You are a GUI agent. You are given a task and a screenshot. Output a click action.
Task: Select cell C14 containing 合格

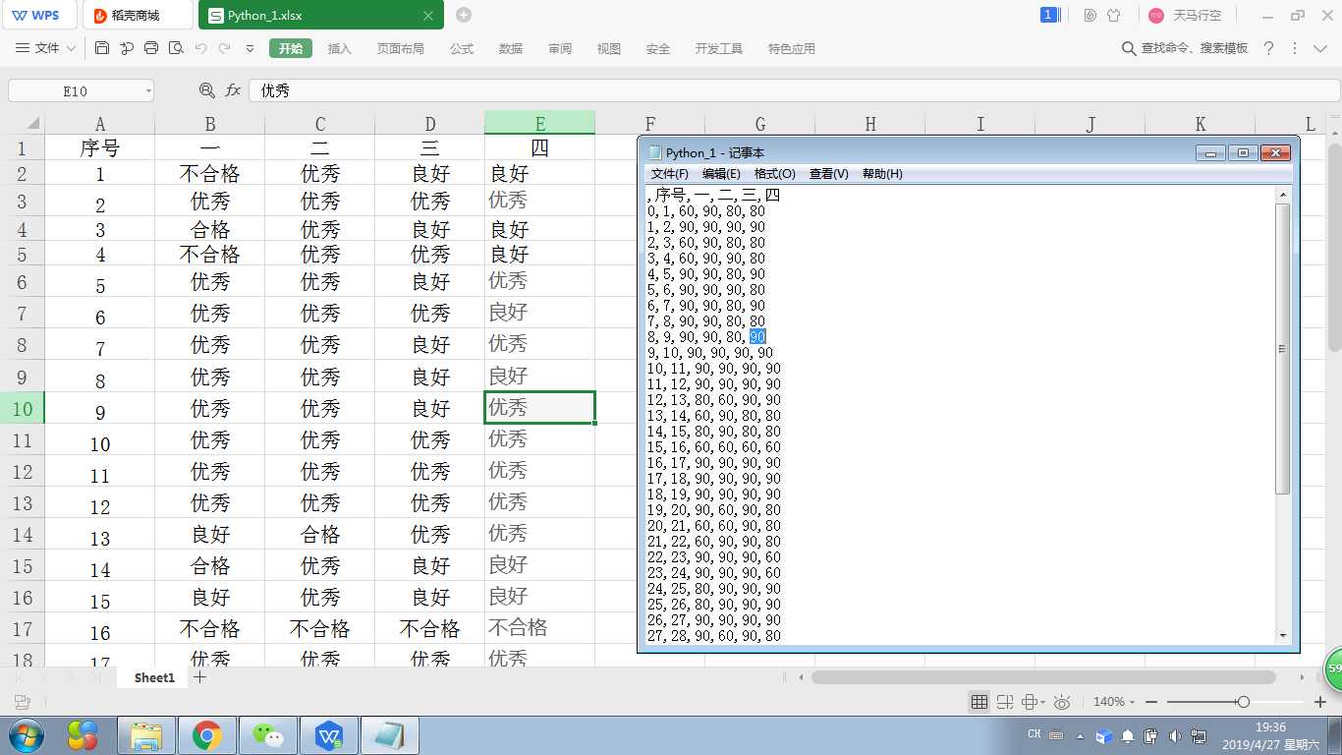(320, 535)
